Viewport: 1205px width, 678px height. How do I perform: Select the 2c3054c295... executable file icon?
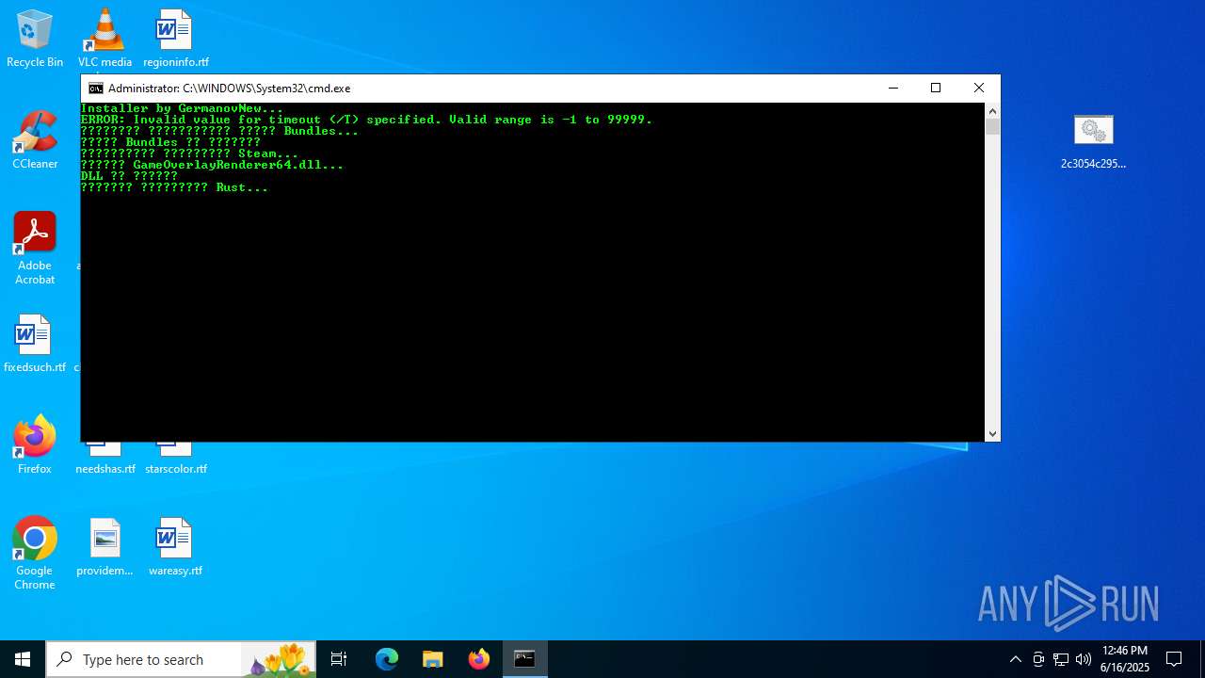[1093, 141]
